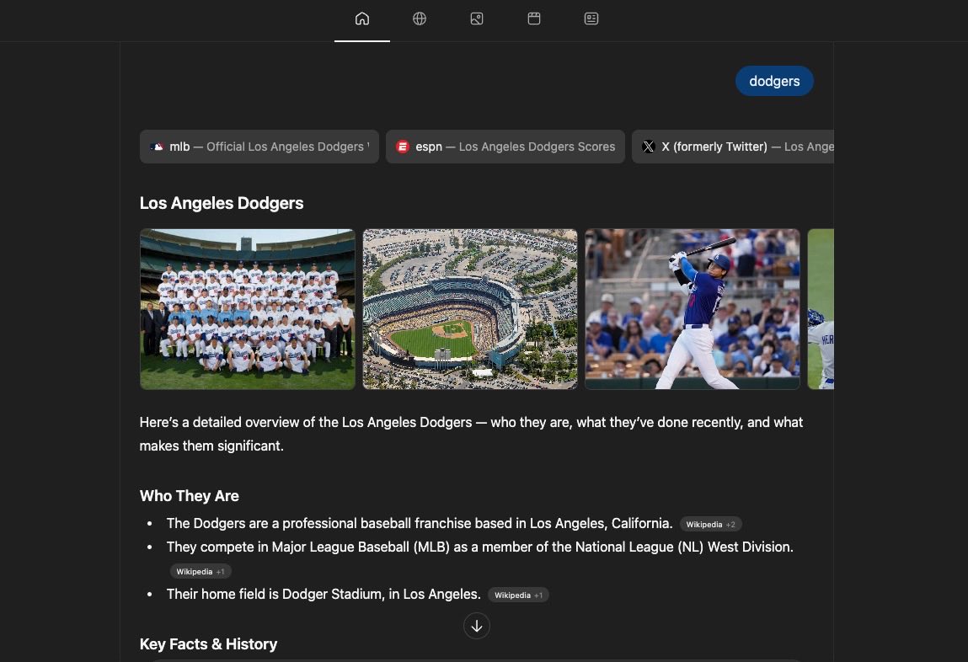968x662 pixels.
Task: Open the news tab icon
Action: tap(591, 19)
